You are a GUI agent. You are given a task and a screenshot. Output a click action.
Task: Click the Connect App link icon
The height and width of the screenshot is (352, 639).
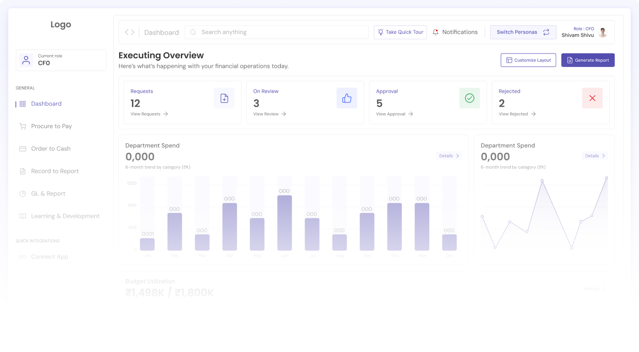click(x=23, y=257)
